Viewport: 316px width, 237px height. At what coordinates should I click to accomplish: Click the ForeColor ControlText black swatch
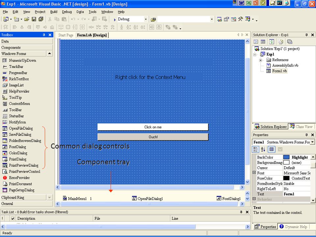pos(286,178)
